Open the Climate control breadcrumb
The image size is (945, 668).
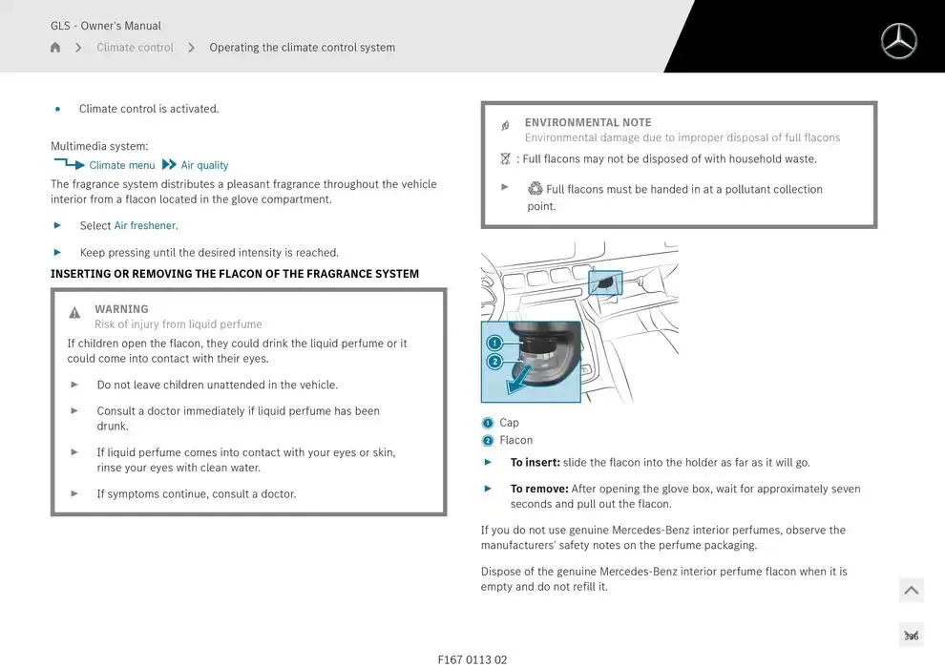pyautogui.click(x=135, y=48)
